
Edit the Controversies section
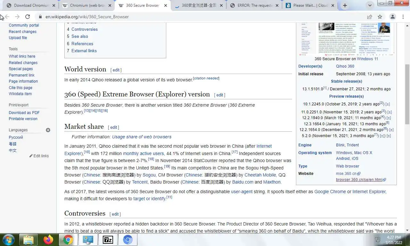coord(115,214)
